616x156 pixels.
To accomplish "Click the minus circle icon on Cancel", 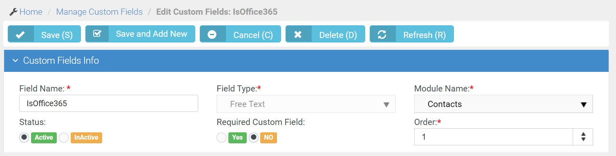I will point(212,35).
